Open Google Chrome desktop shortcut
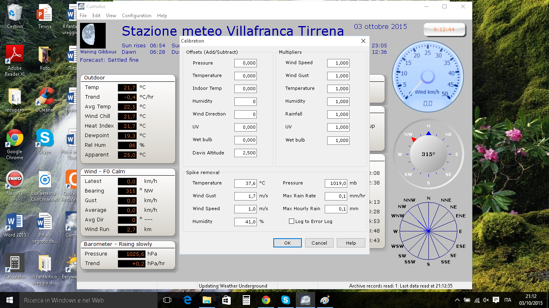This screenshot has height=308, width=549. tap(14, 138)
